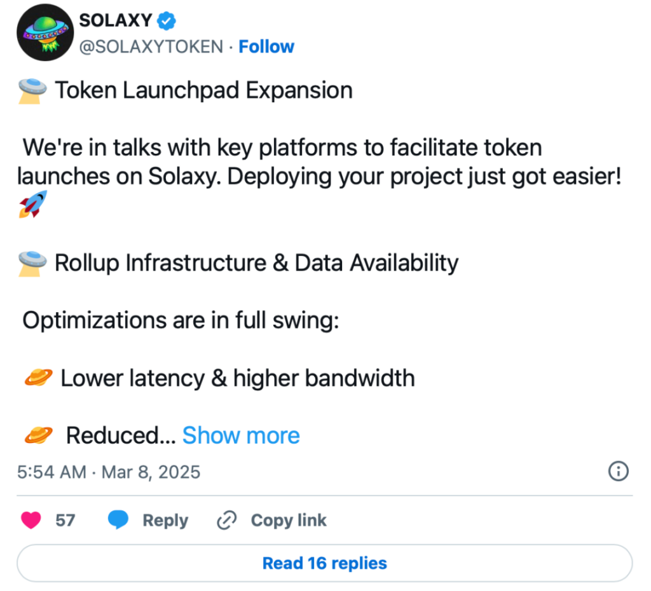651x591 pixels.
Task: Follow the SOLAXYTOKEN account
Action: click(266, 46)
